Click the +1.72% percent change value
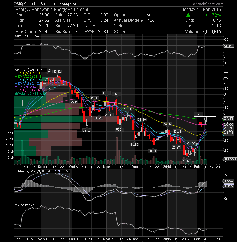Image resolution: width=237 pixels, height=242 pixels. [x=213, y=15]
